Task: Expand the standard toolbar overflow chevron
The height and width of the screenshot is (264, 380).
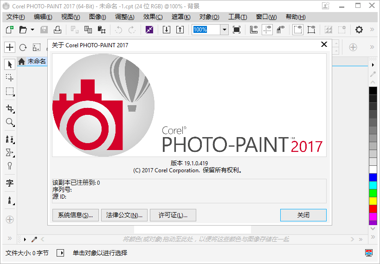Action: pos(372,30)
